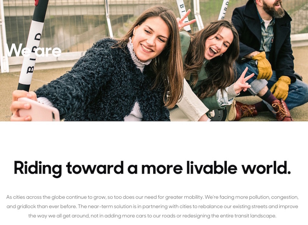
Task: Select the paragraph line starting 'As cities across'
Action: click(x=152, y=197)
